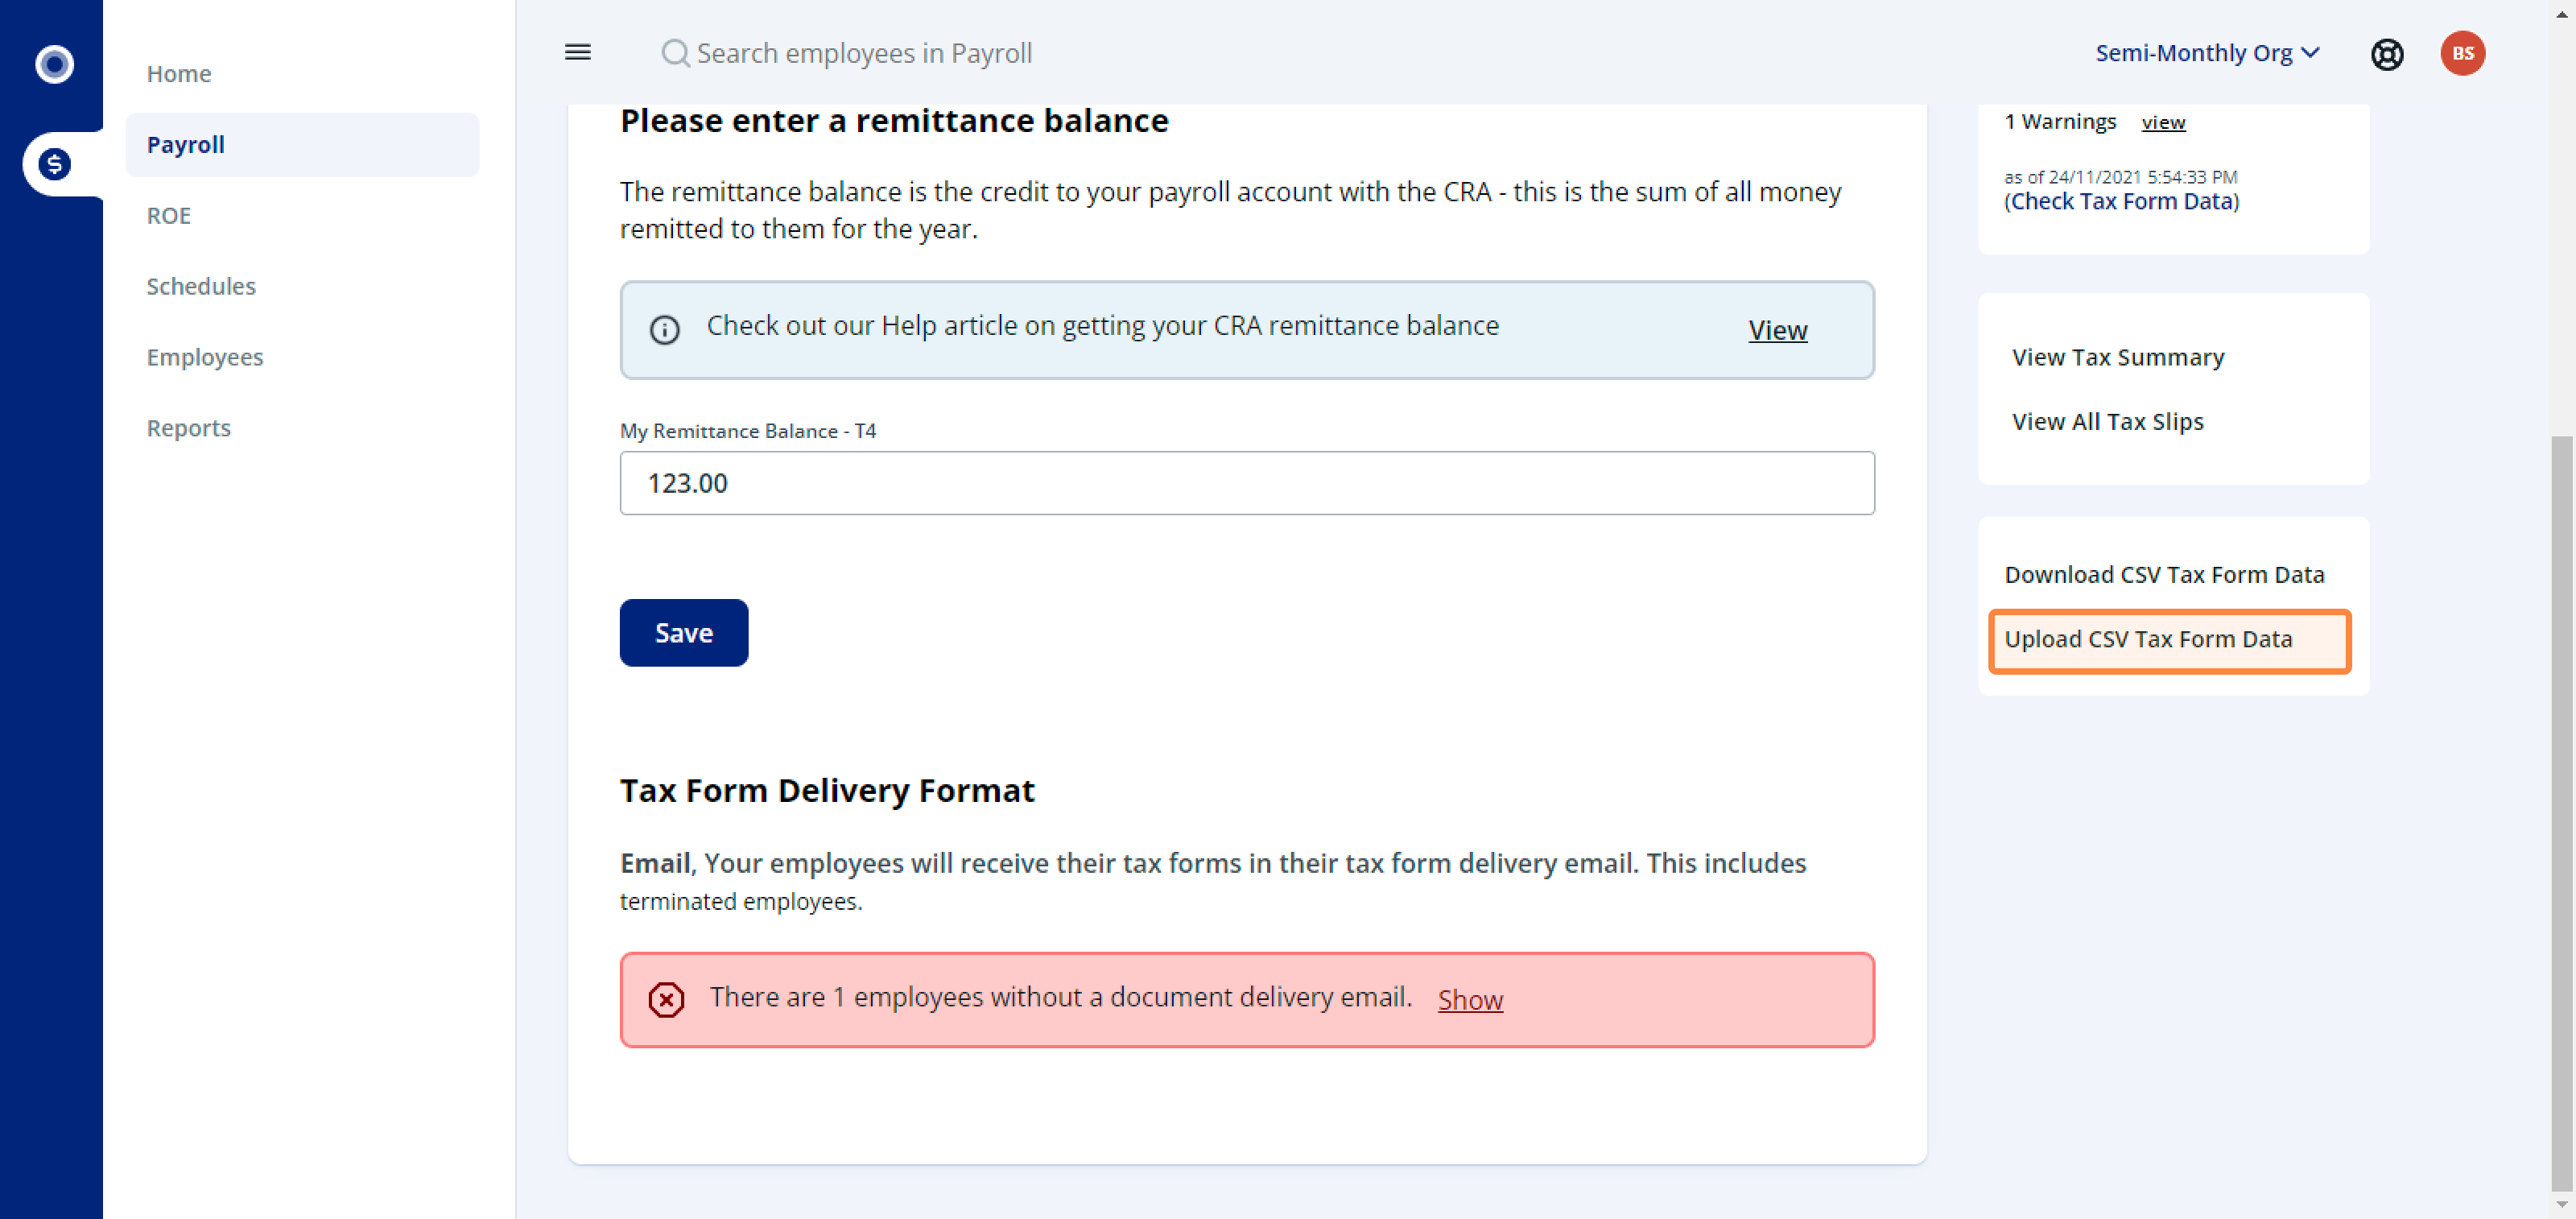Viewport: 2576px width, 1219px height.
Task: Toggle the hamburger menu icon
Action: tap(578, 52)
